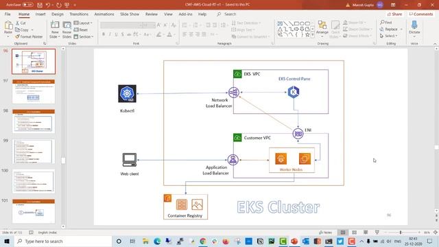The image size is (439, 247).
Task: Select the Format Painter tool
Action: tap(29, 36)
